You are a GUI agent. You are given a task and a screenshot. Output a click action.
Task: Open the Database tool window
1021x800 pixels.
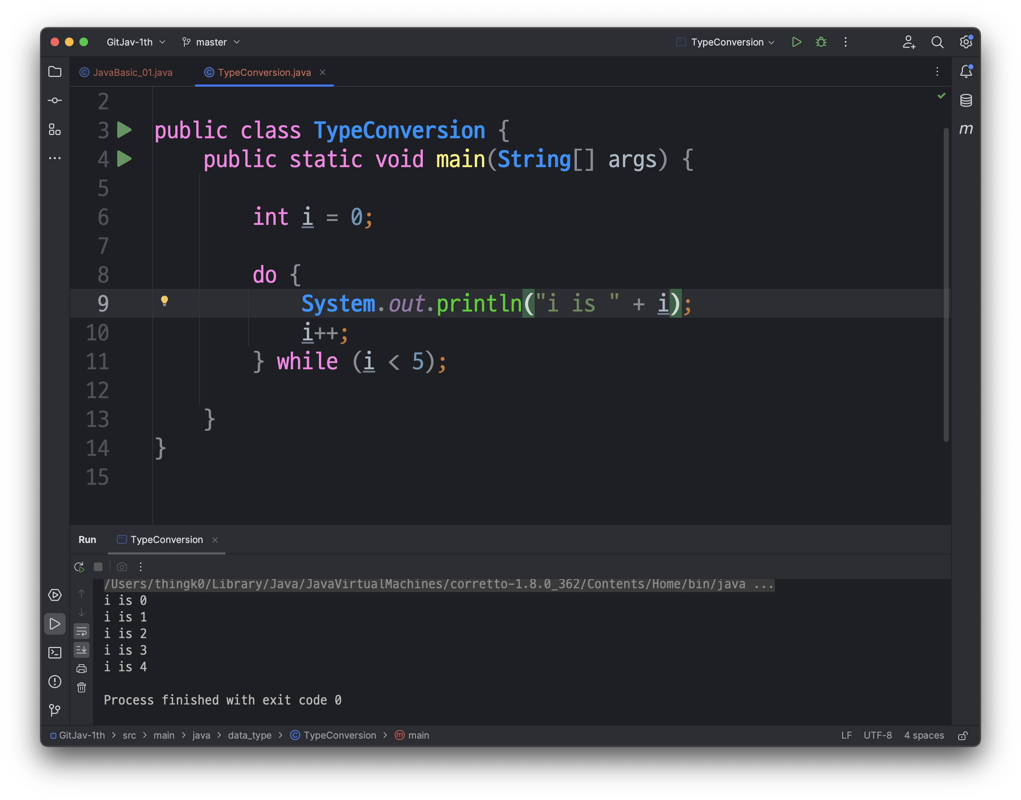(x=966, y=100)
